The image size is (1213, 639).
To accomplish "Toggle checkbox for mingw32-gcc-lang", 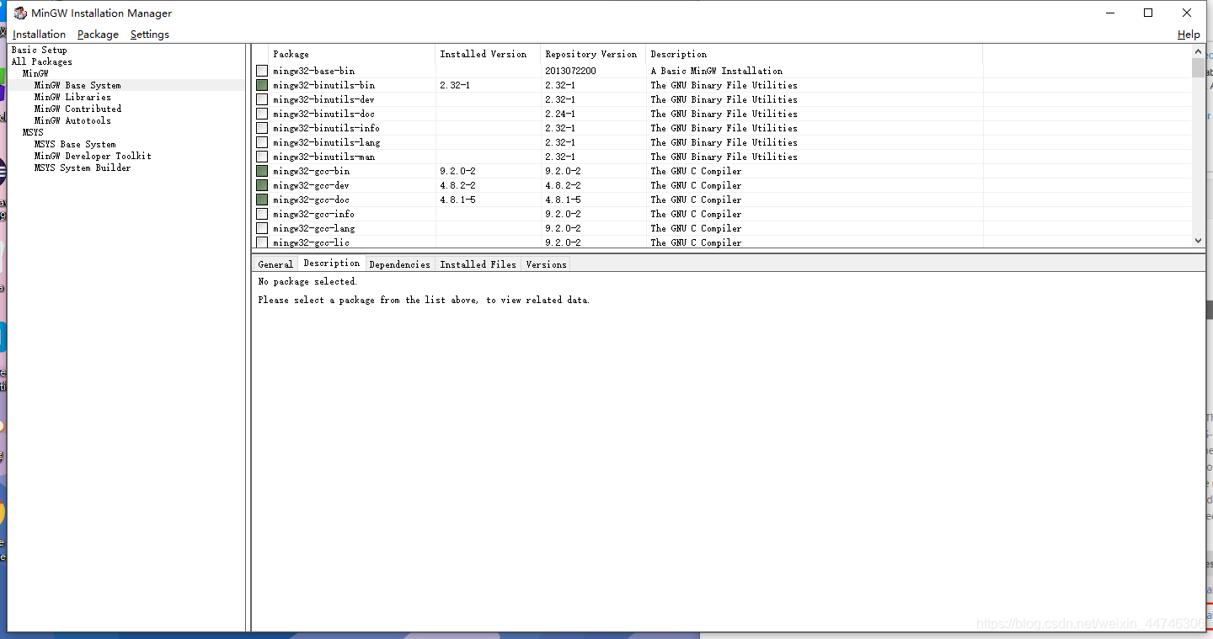I will pyautogui.click(x=262, y=228).
